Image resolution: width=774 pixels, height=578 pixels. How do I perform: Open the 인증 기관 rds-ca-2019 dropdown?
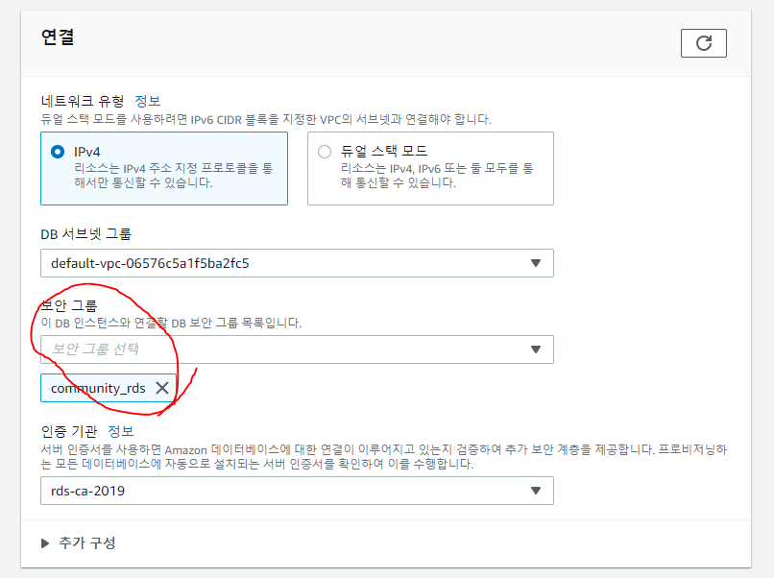click(297, 491)
